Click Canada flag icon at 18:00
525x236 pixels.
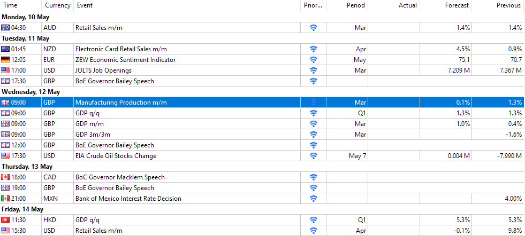tap(6, 177)
